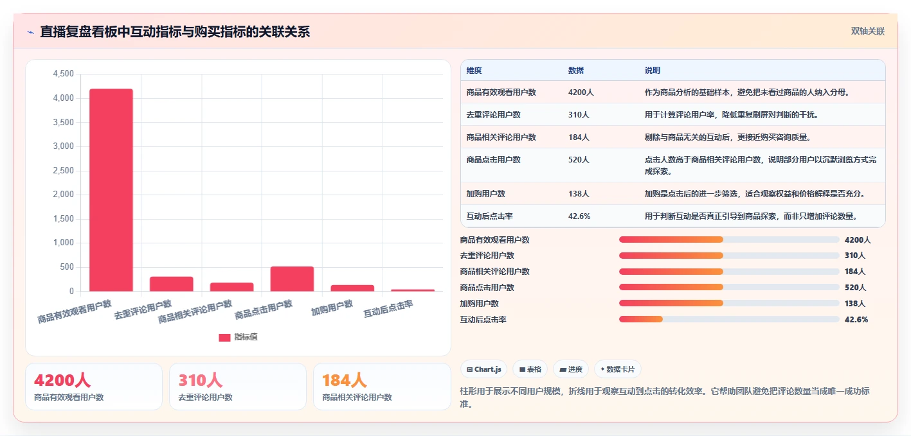Click the 商品点击用户数 bar in chart
The height and width of the screenshot is (436, 911).
point(292,279)
